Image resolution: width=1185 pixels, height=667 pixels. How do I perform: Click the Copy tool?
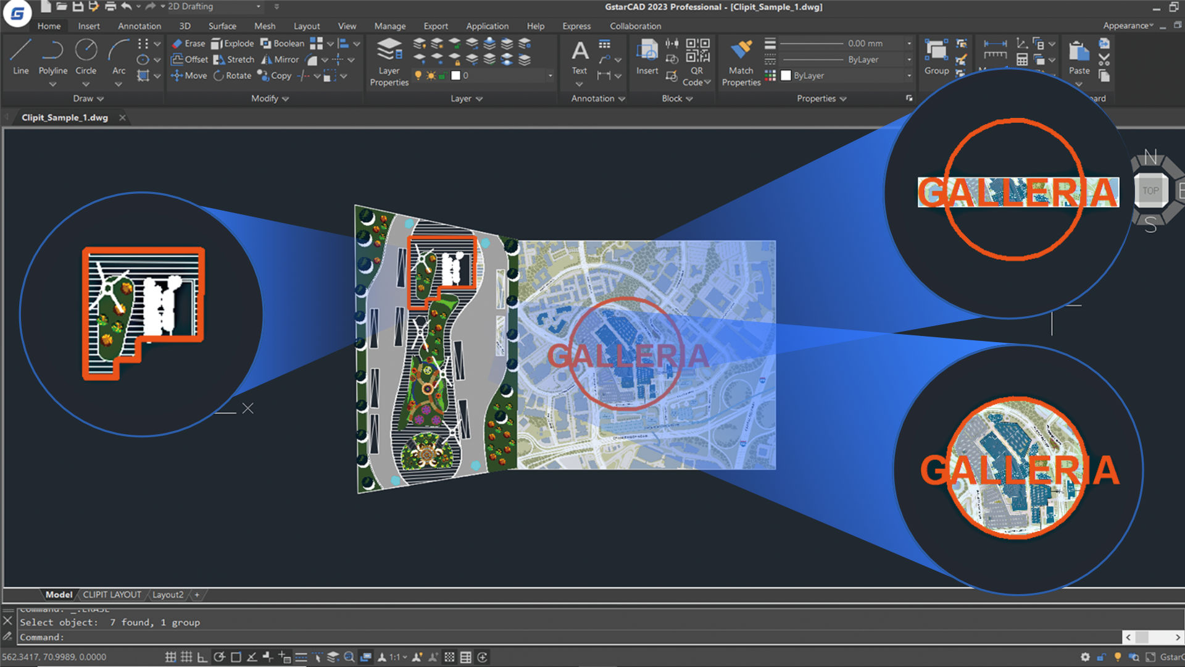pyautogui.click(x=274, y=75)
